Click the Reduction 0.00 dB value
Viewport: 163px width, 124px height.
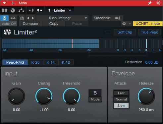click(x=152, y=62)
